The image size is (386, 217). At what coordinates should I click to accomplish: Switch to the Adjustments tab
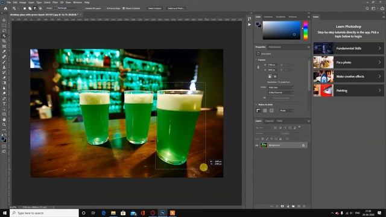[x=274, y=47]
